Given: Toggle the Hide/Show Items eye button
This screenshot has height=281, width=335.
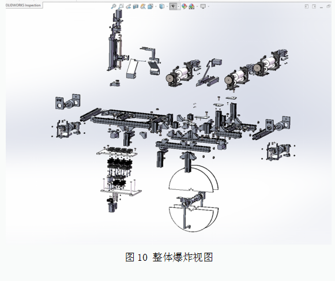Looking at the screenshot, I should (173, 6).
